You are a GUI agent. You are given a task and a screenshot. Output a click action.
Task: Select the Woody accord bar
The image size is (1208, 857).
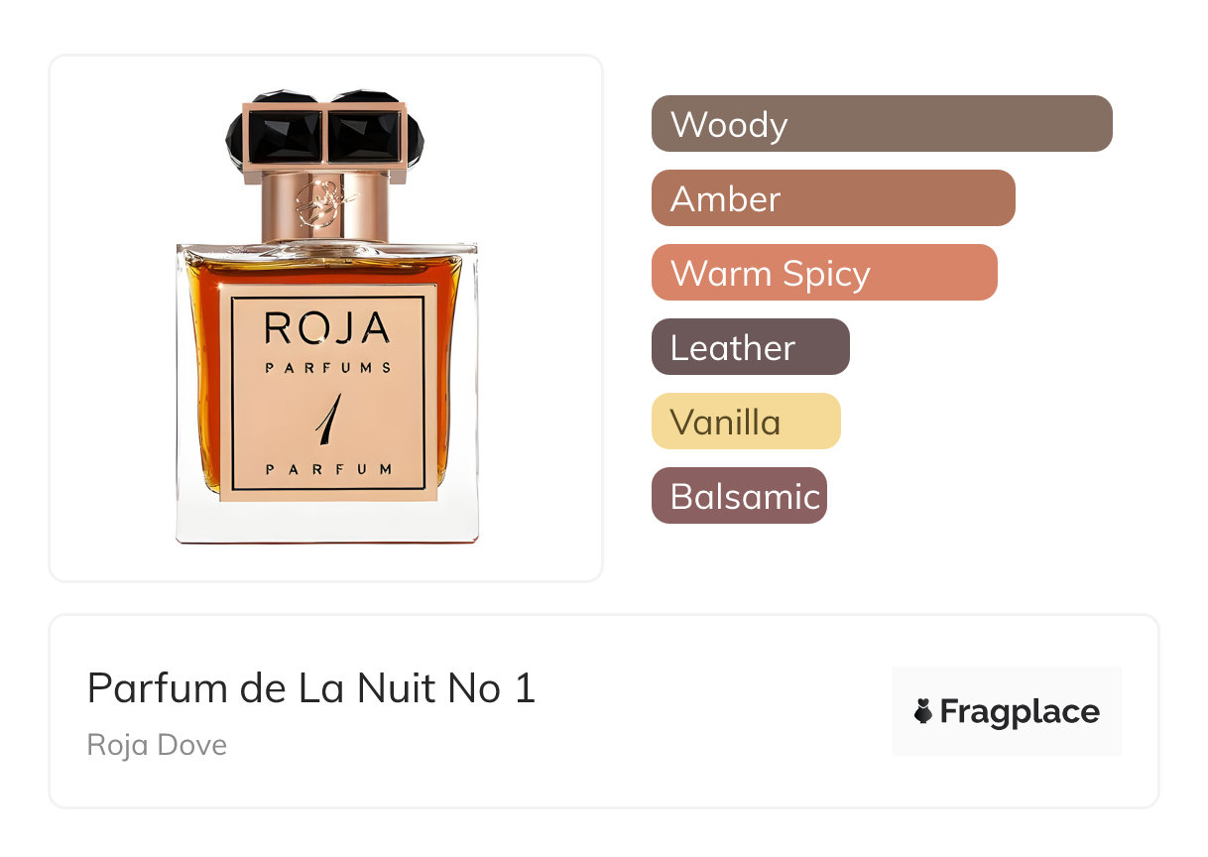[x=882, y=124]
